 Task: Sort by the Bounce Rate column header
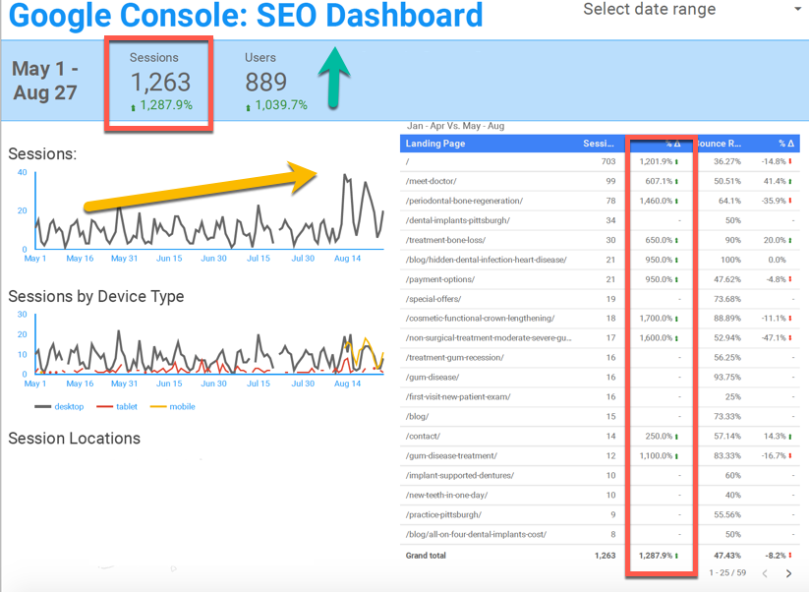(x=720, y=144)
